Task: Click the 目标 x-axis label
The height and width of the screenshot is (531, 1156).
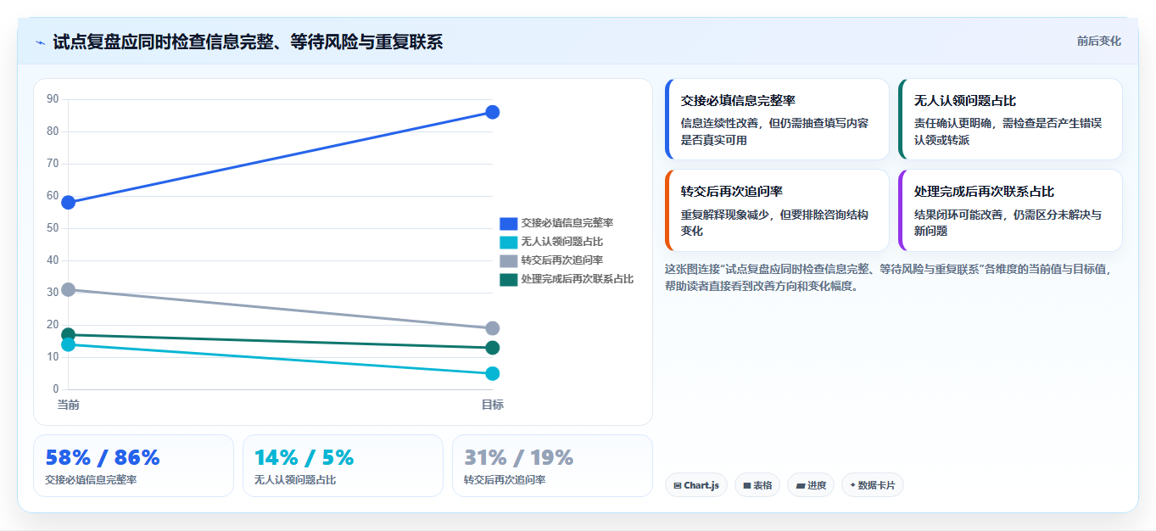Action: (493, 405)
